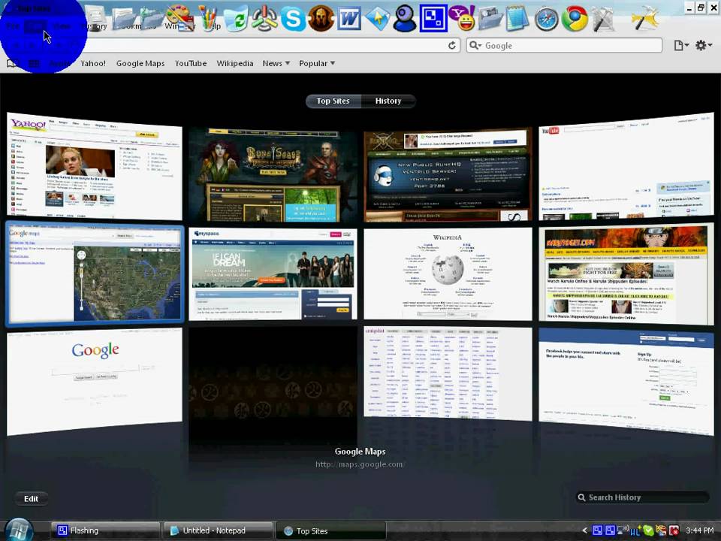Image resolution: width=721 pixels, height=541 pixels.
Task: Click the Search History field
Action: 642,497
